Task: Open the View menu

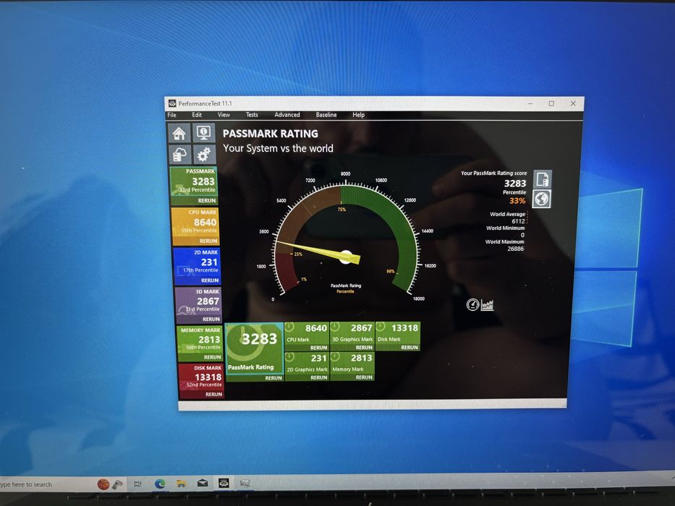Action: point(224,115)
